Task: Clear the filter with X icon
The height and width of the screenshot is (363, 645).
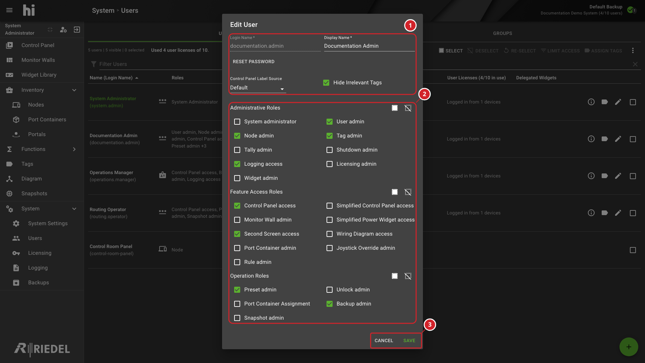Action: coord(635,64)
